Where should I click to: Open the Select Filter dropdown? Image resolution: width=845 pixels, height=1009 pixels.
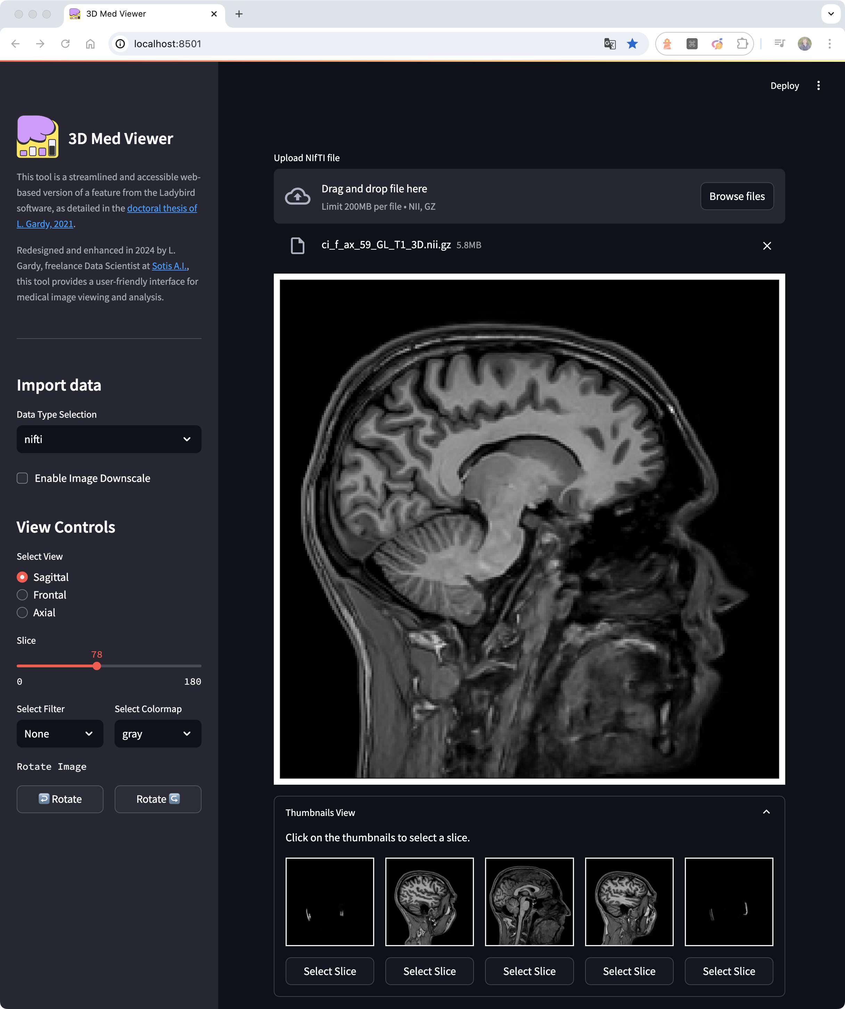pos(60,734)
